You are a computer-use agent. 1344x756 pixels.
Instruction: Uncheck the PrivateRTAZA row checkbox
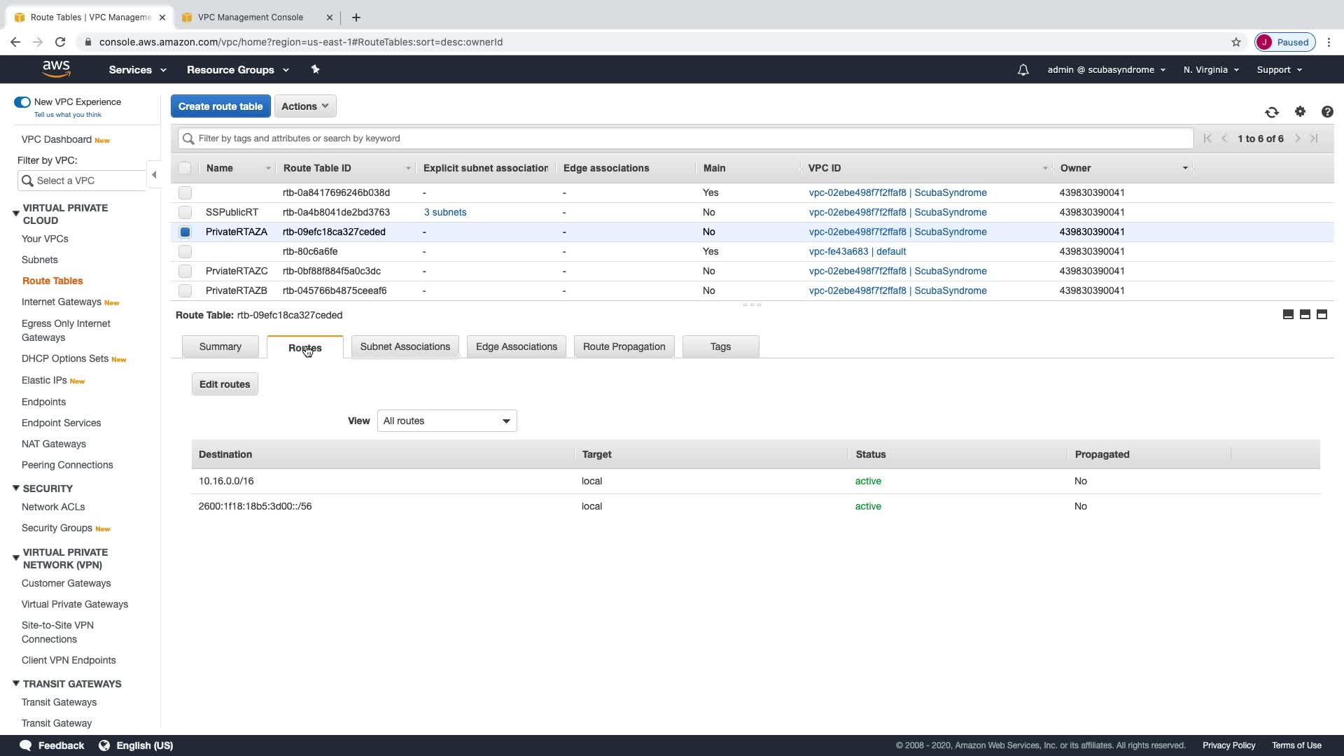pyautogui.click(x=185, y=232)
